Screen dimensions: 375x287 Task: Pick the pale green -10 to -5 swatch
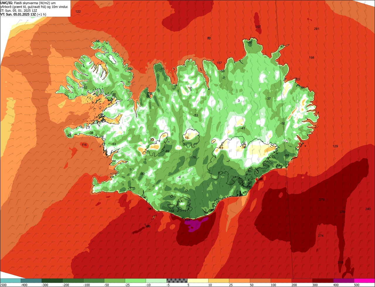[156, 281]
